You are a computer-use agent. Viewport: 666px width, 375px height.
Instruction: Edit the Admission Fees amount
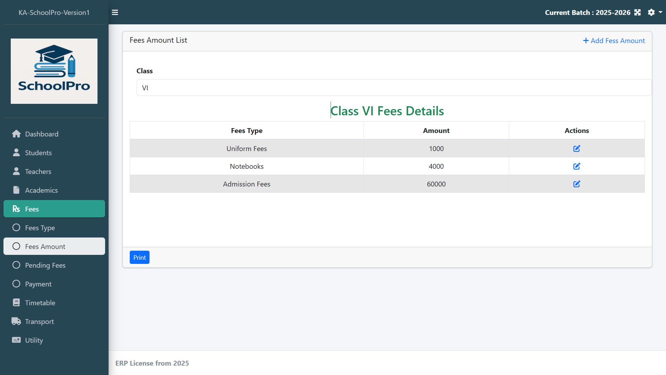coord(577,184)
